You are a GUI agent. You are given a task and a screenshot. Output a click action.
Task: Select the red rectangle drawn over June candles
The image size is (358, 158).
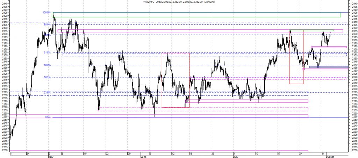(x=176, y=80)
